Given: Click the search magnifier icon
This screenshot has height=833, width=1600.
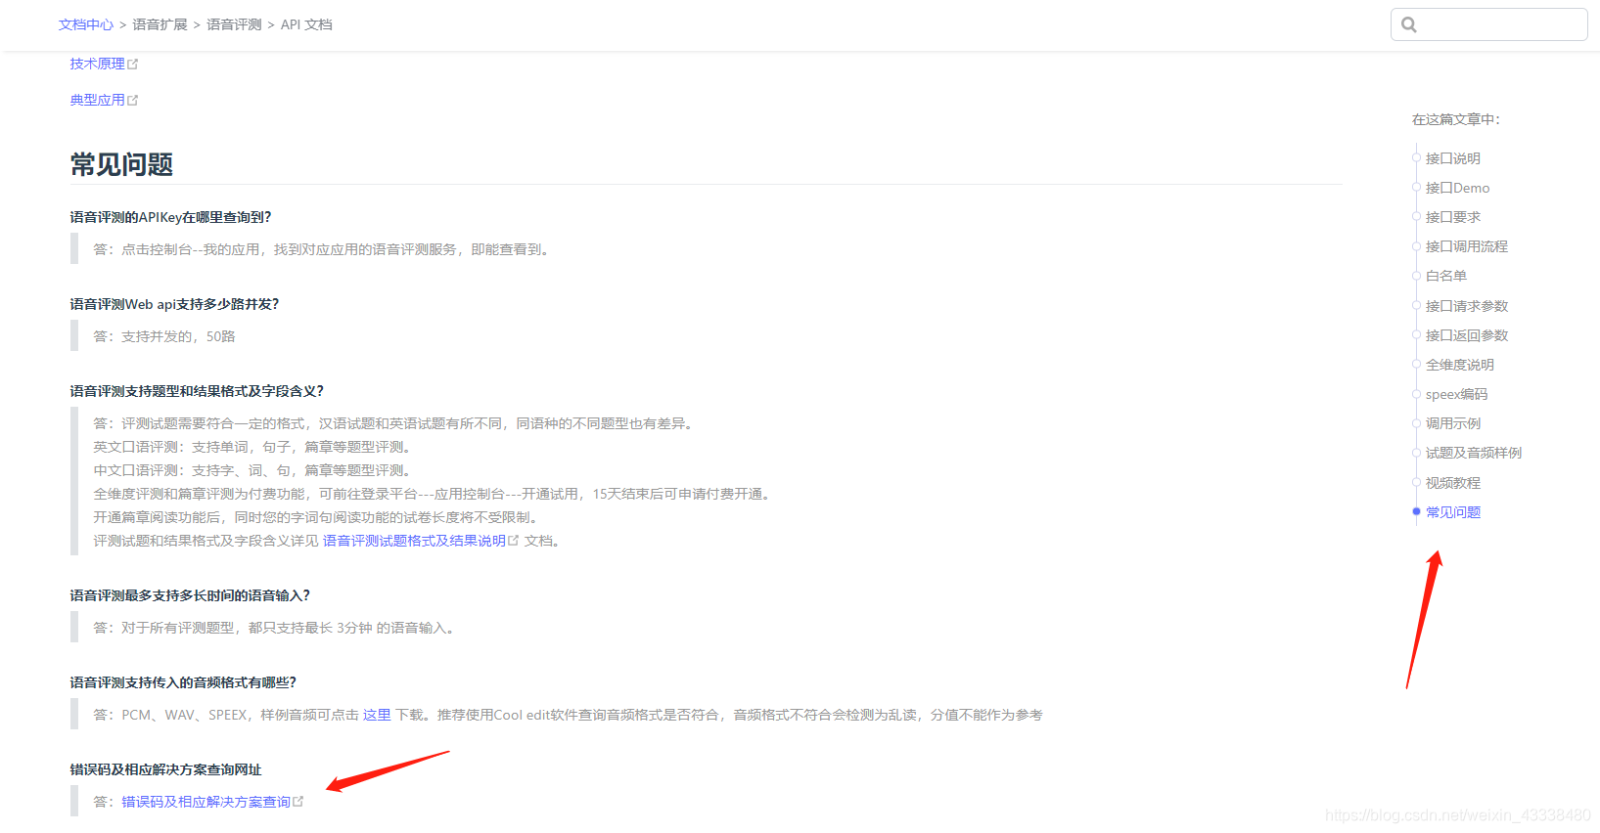Looking at the screenshot, I should coord(1409,24).
